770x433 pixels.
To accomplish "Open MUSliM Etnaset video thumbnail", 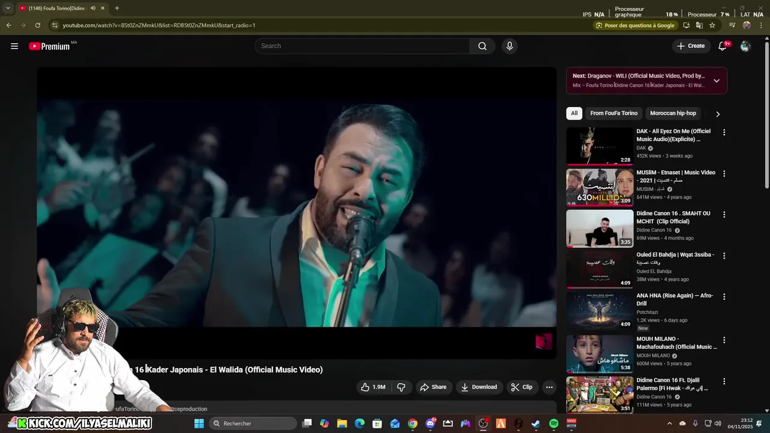I will (600, 187).
